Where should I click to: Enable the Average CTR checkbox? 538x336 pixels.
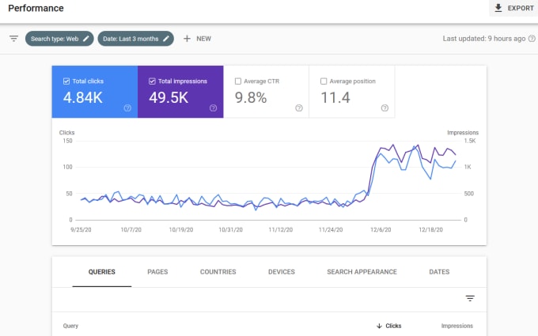pos(238,81)
